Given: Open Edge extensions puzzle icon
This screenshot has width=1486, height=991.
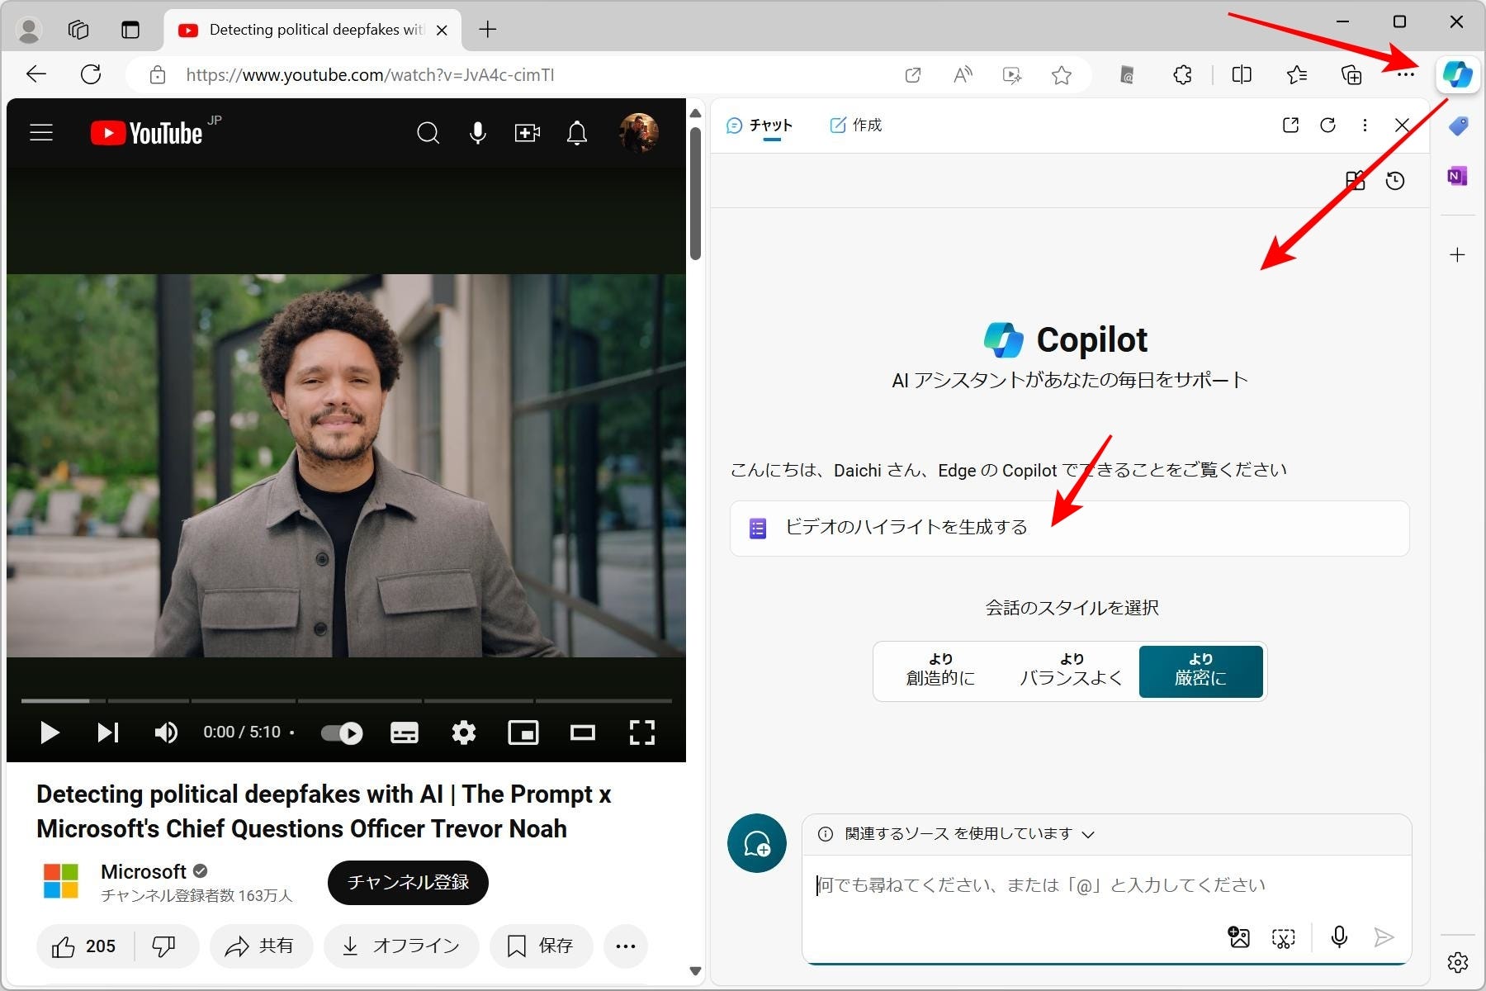Looking at the screenshot, I should pyautogui.click(x=1182, y=75).
